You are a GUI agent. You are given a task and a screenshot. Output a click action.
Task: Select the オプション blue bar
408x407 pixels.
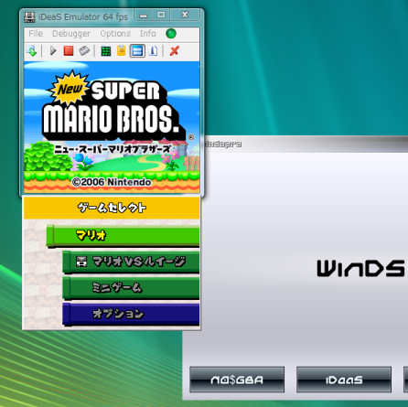tap(131, 314)
